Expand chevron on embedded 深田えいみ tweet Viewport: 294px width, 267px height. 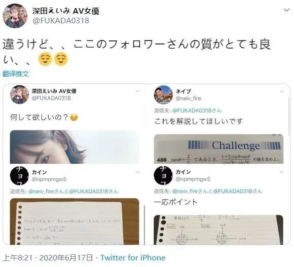[x=137, y=91]
